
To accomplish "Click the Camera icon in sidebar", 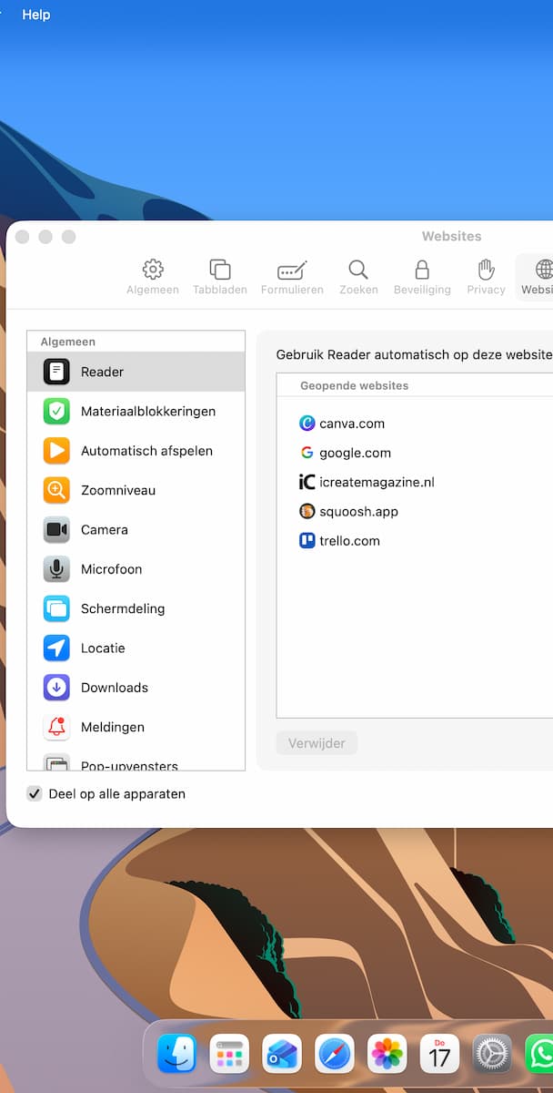I will [56, 529].
